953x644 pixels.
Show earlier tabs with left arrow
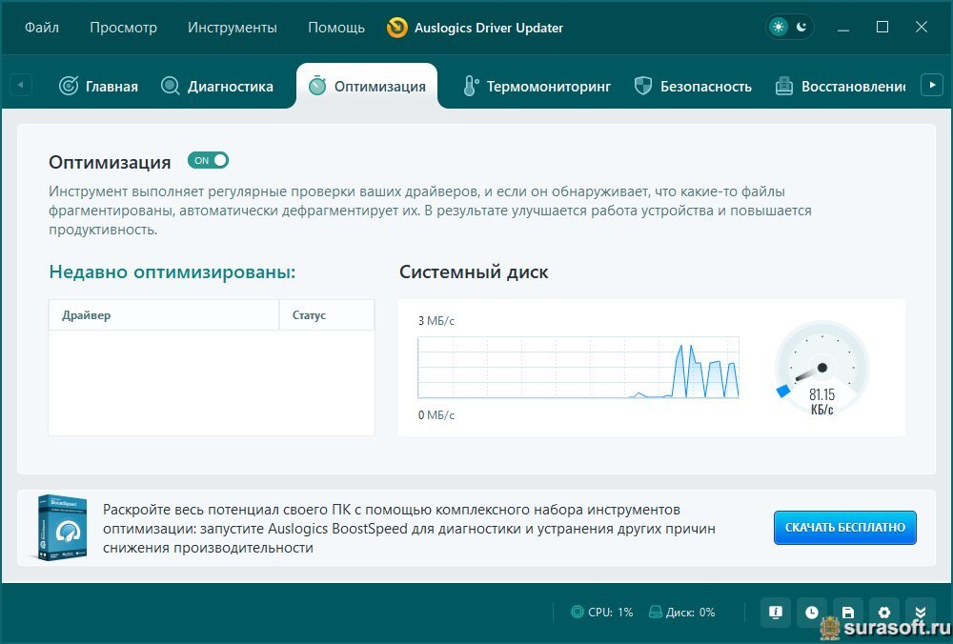(21, 85)
